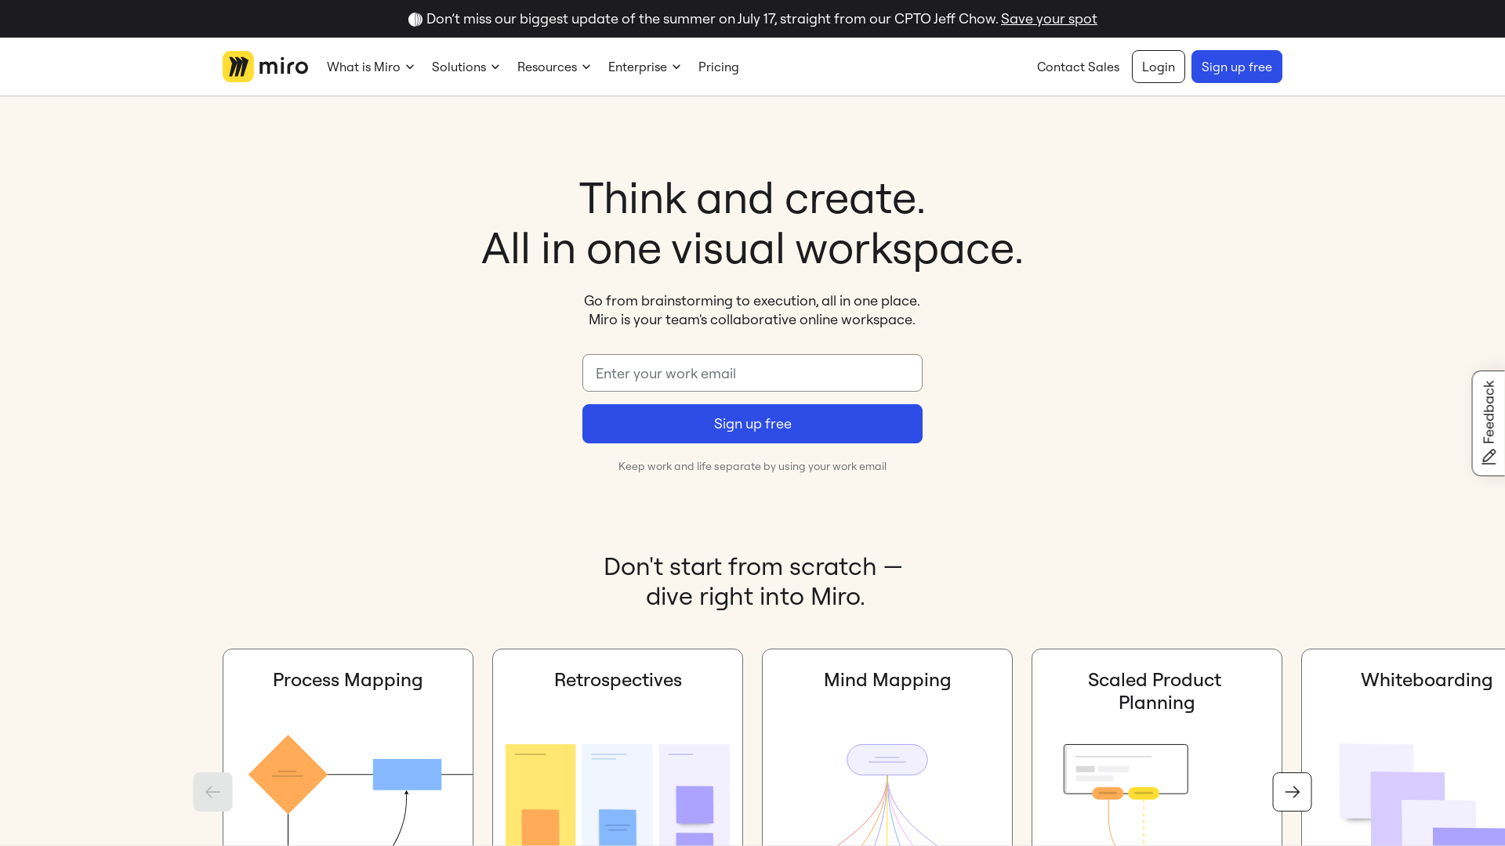Click the wide Sign up free button
1505x846 pixels.
(752, 424)
